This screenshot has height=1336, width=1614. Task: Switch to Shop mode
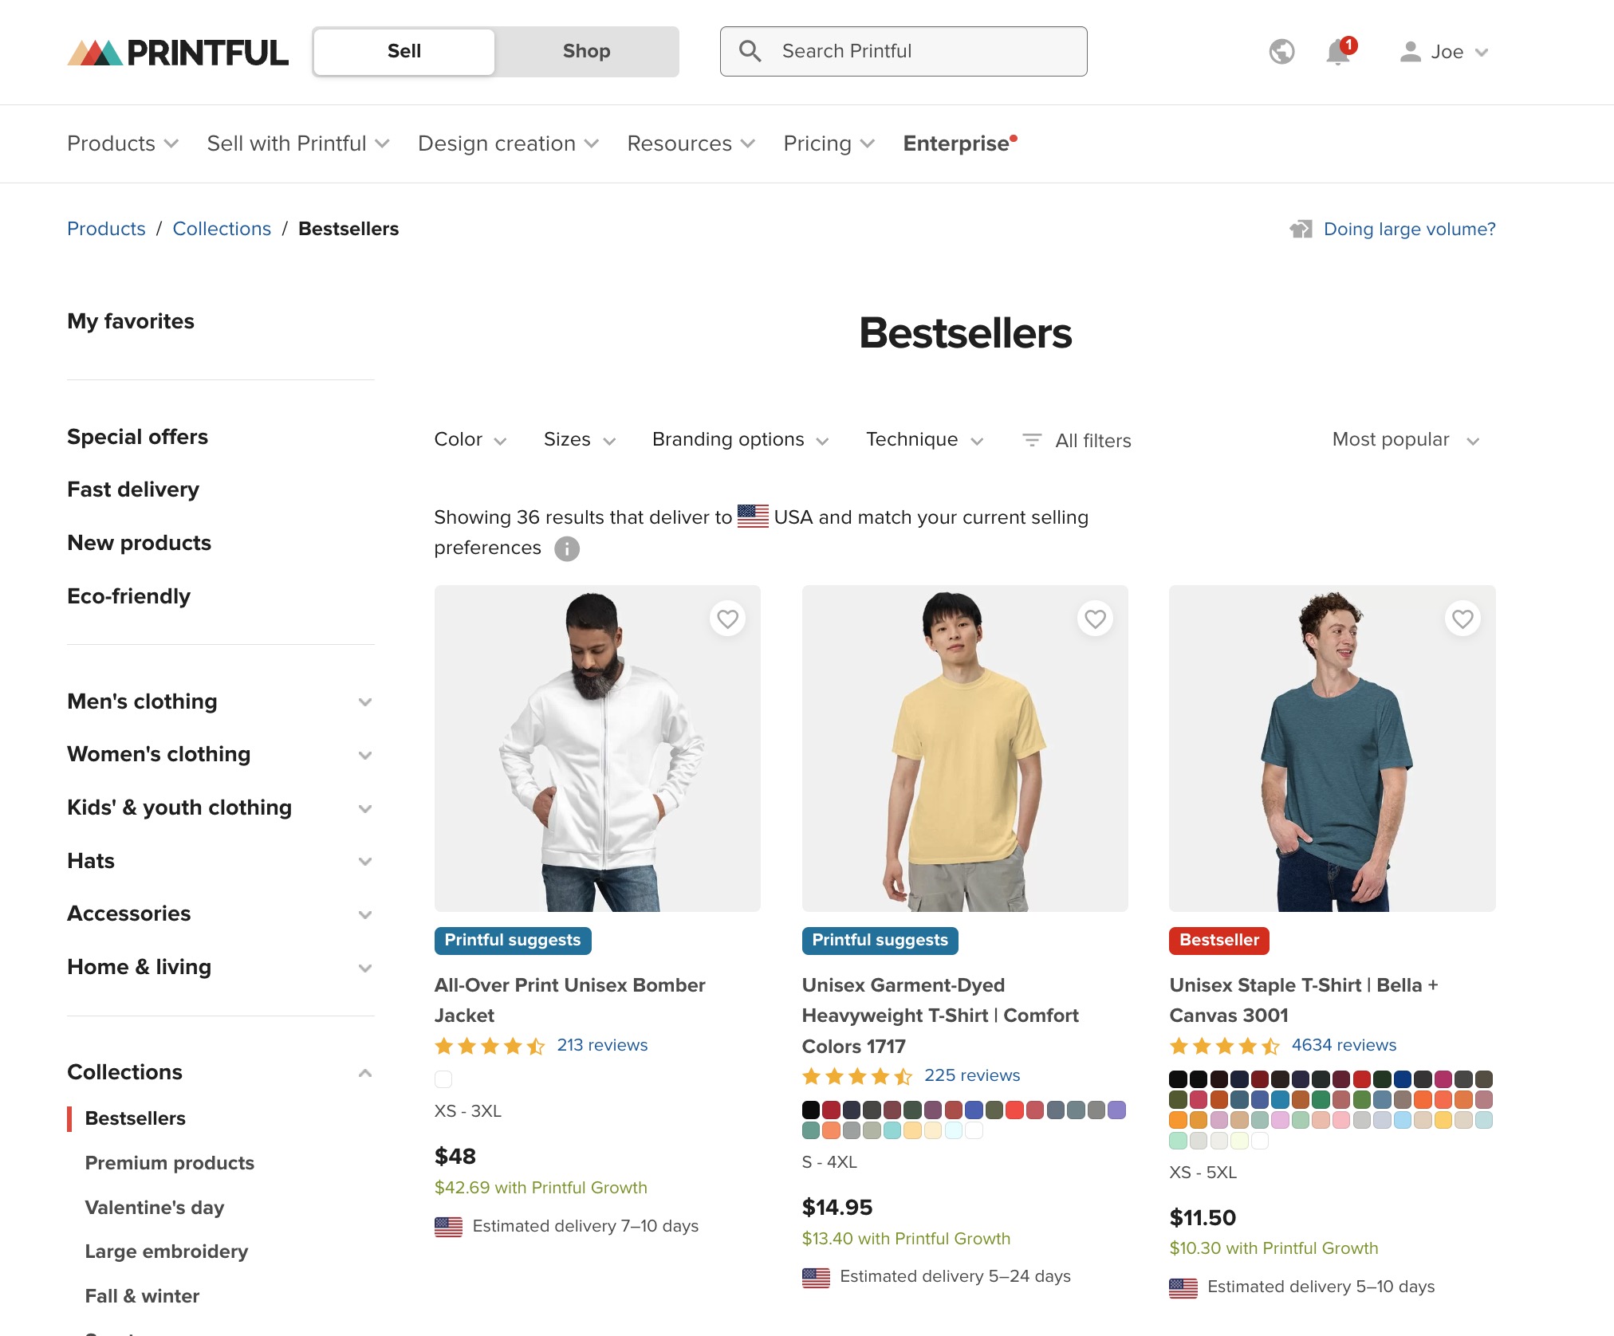click(586, 51)
